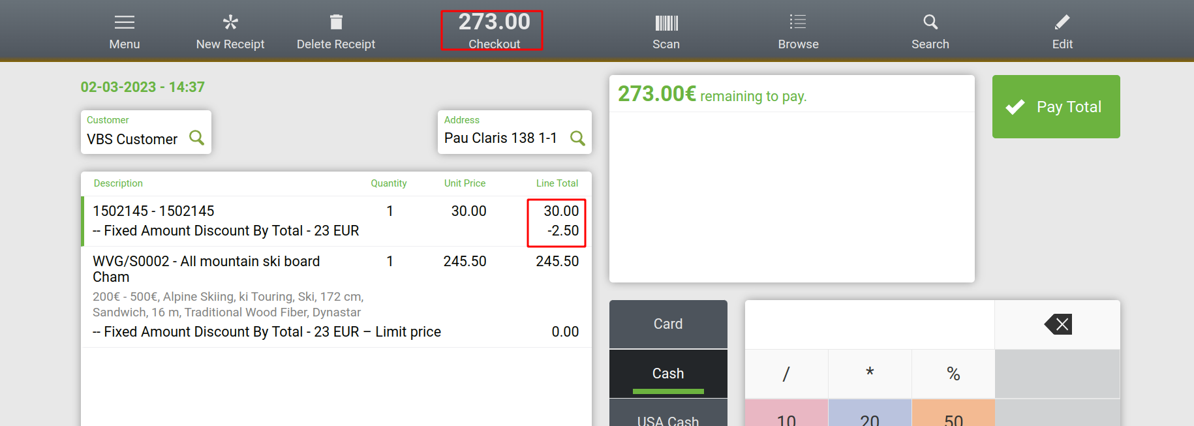Select Card payment method
Image resolution: width=1194 pixels, height=426 pixels.
668,324
